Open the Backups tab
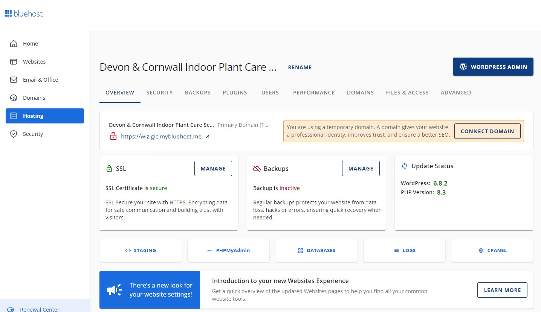This screenshot has width=541, height=312. point(198,93)
